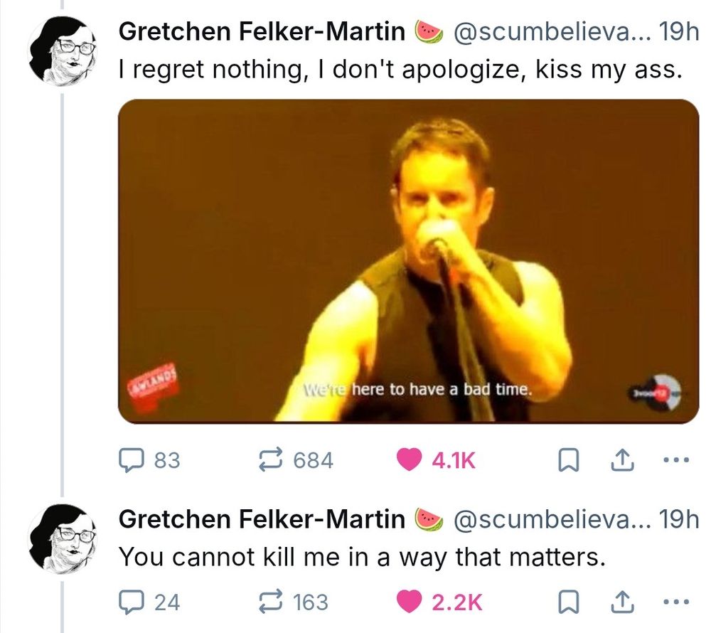Open the first post's author avatar
The image size is (711, 633).
point(63,50)
